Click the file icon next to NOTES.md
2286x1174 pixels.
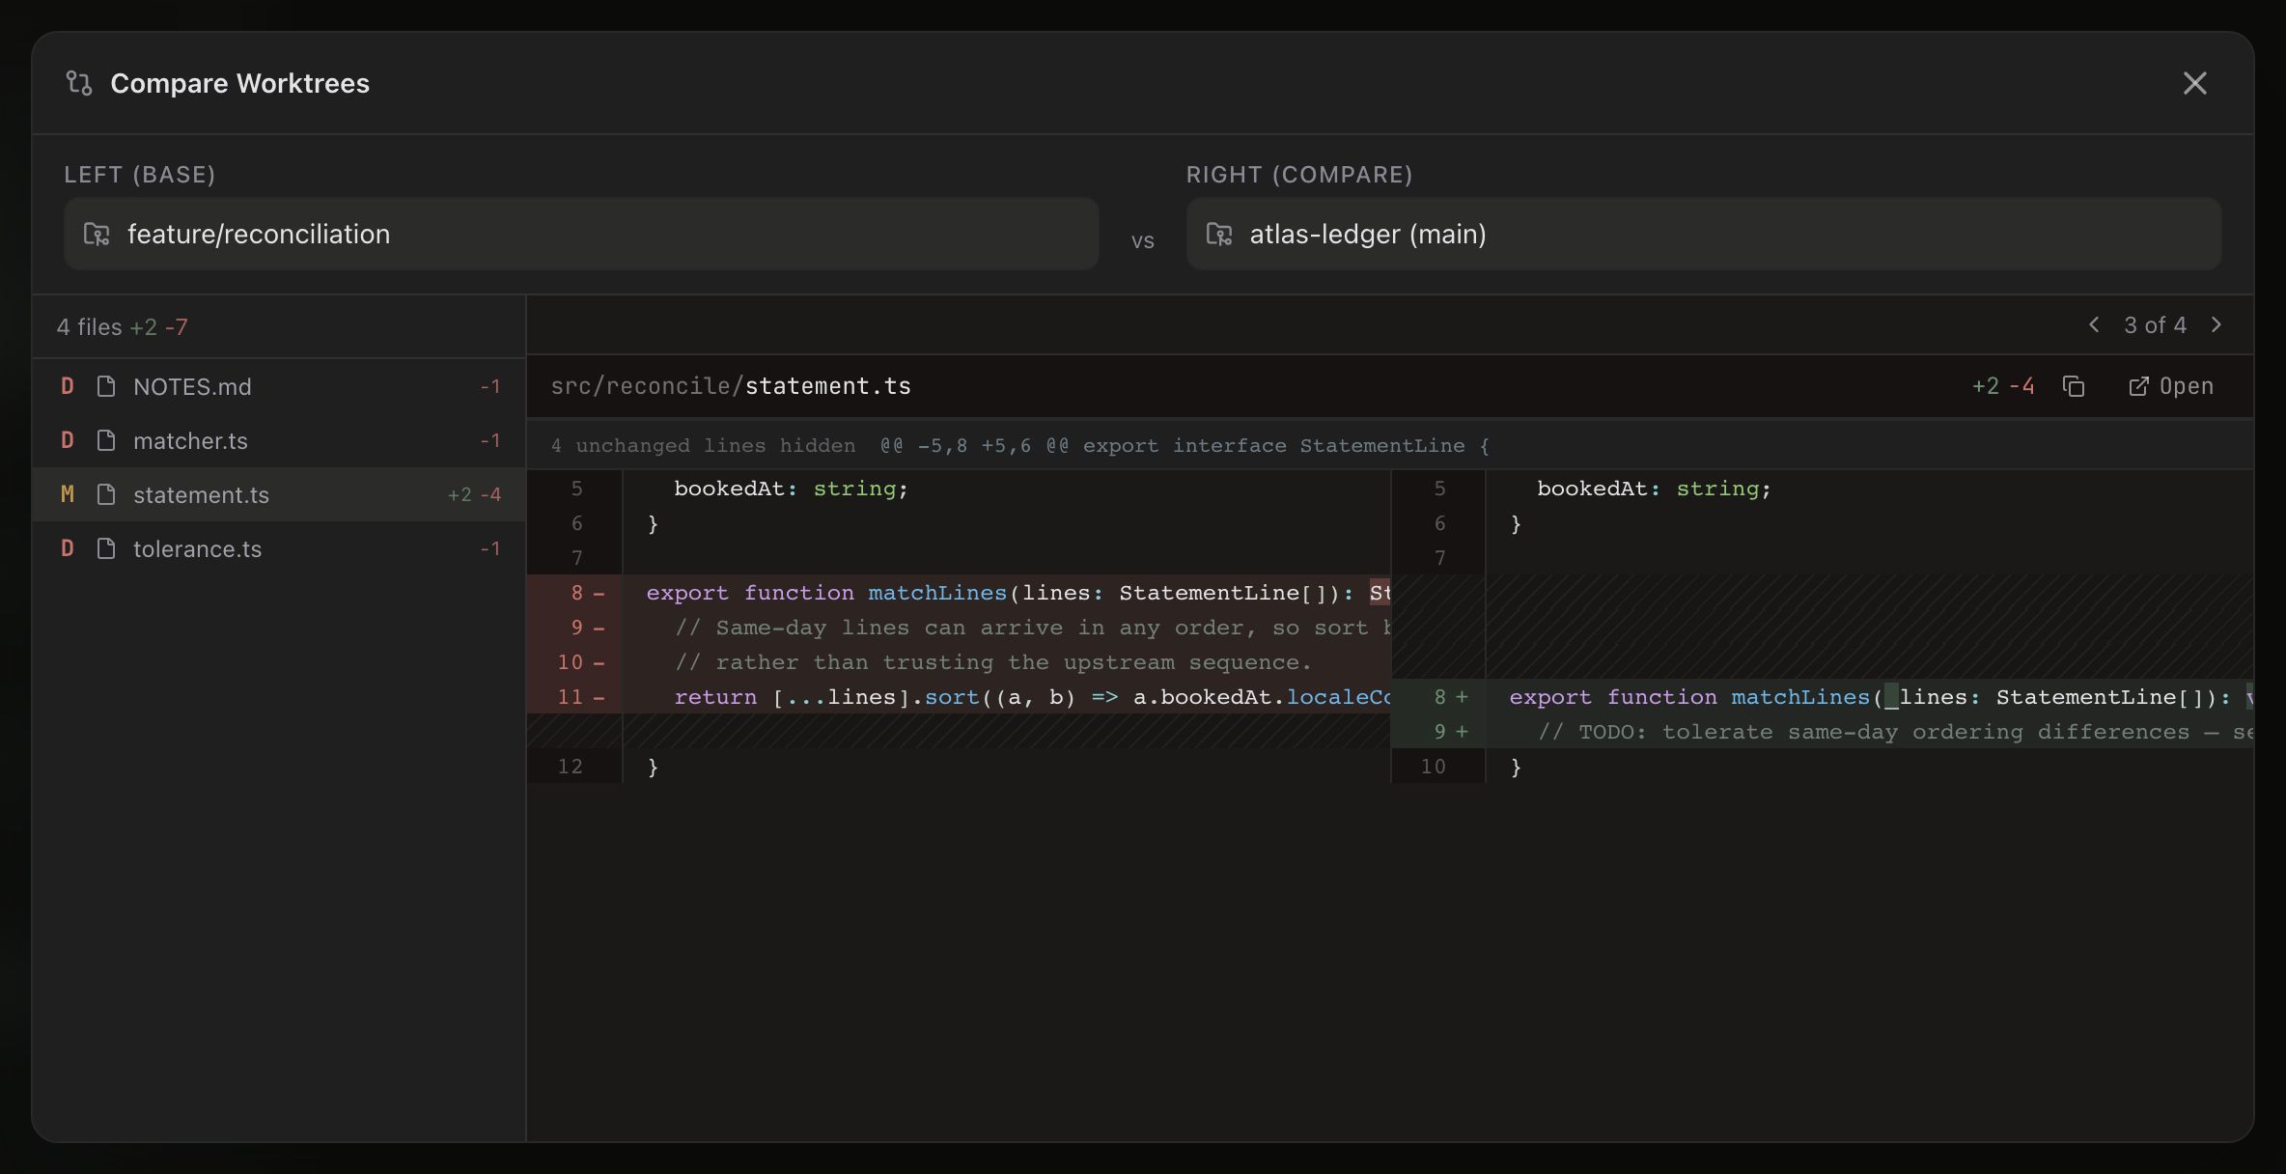tap(106, 386)
